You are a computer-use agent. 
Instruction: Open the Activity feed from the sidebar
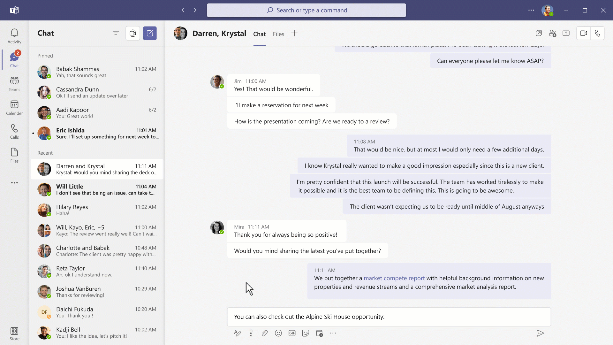pyautogui.click(x=14, y=34)
